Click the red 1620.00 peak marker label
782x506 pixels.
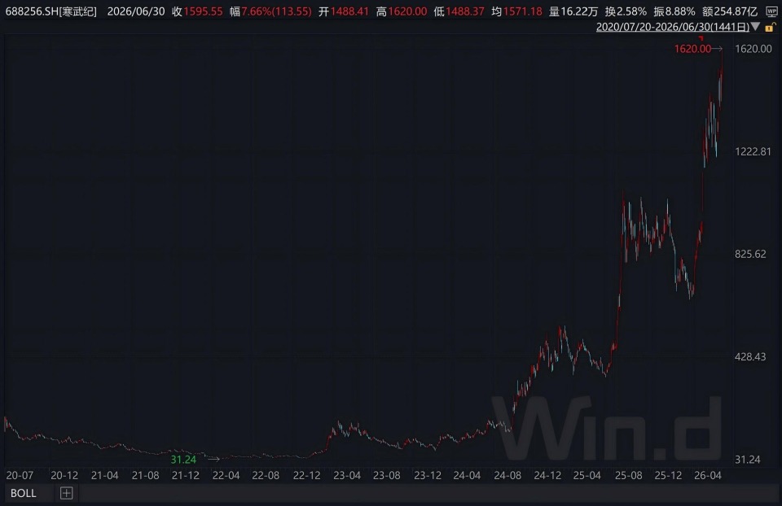point(692,49)
